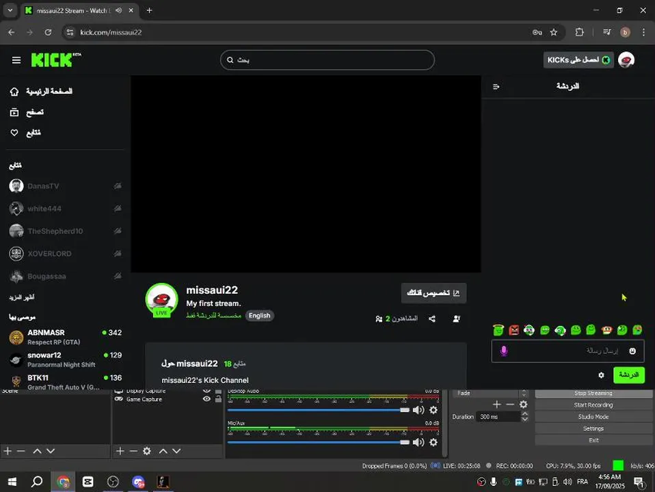
Task: Move source up with arrow
Action: click(163, 451)
